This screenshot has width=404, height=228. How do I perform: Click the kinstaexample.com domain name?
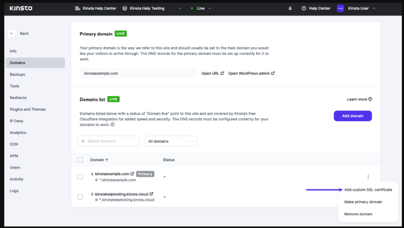[112, 174]
